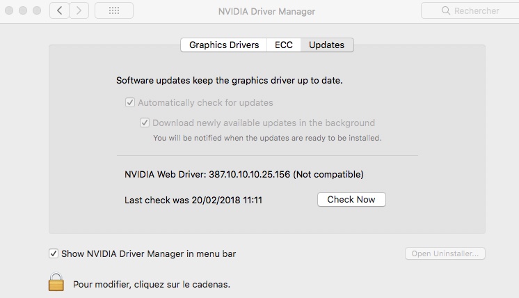Go back with the left chevron button

click(x=60, y=10)
